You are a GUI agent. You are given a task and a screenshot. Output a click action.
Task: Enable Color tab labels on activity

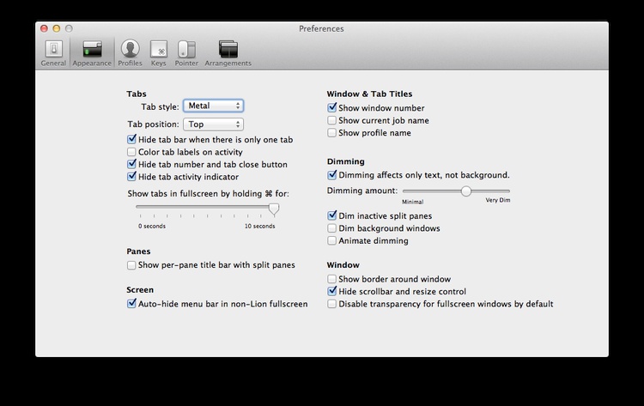[131, 152]
